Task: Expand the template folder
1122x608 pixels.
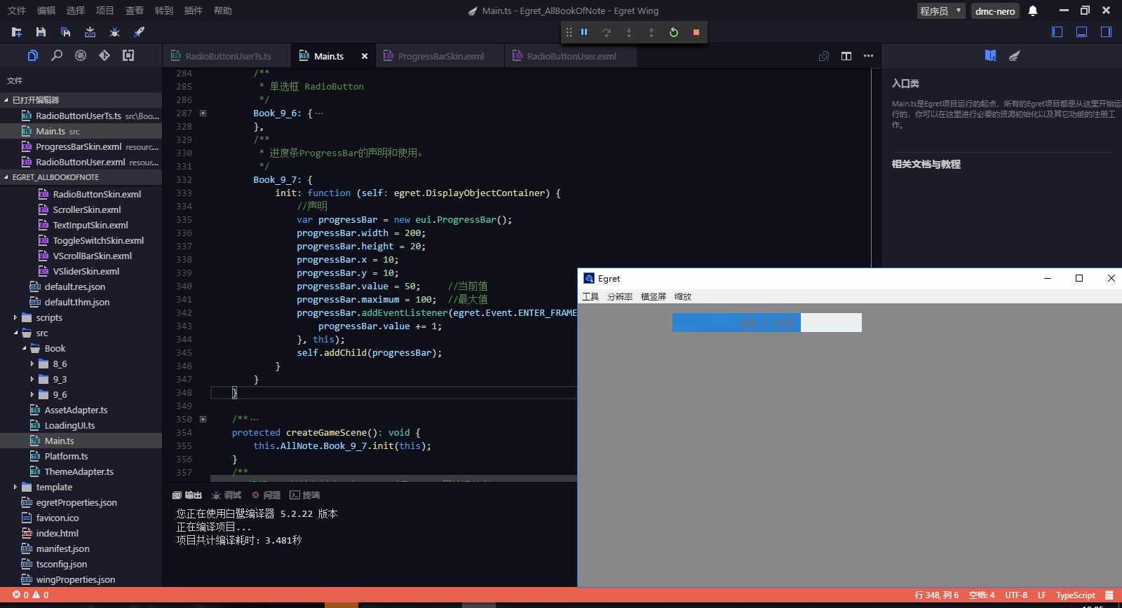Action: click(x=15, y=487)
